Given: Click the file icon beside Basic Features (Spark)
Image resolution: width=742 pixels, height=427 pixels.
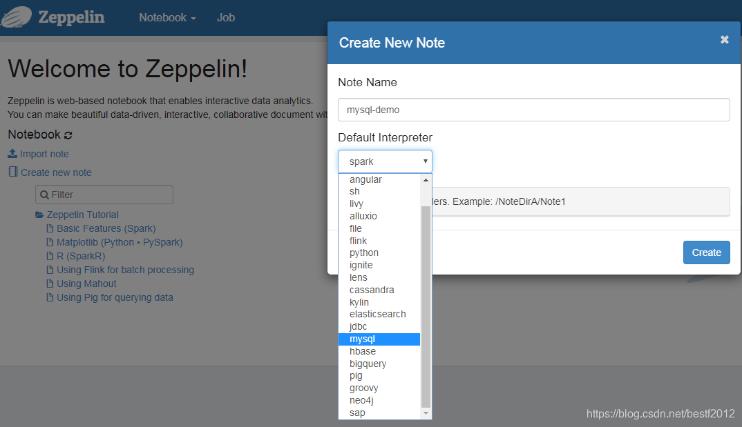Looking at the screenshot, I should (x=50, y=228).
